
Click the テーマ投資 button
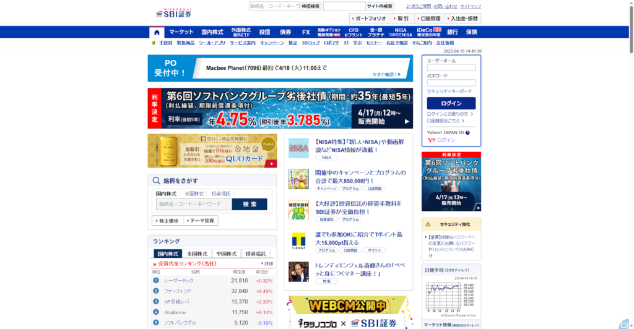[x=201, y=221]
